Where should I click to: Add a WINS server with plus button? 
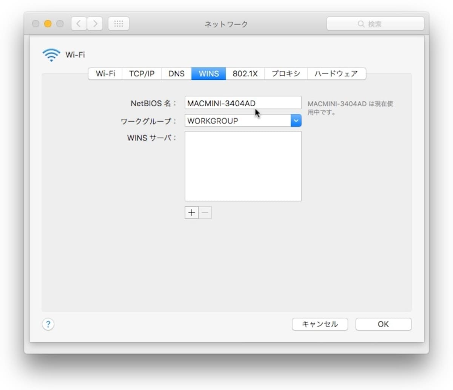(191, 213)
